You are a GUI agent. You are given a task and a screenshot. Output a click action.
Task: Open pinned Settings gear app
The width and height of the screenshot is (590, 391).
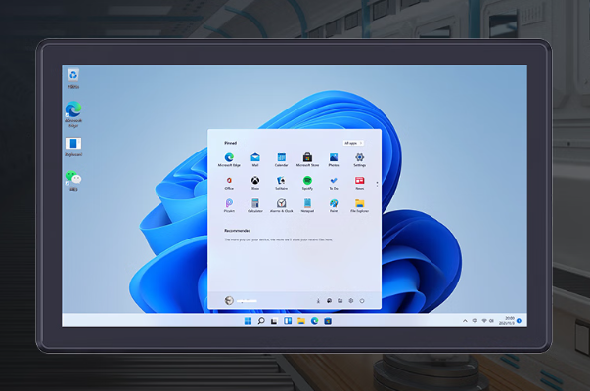coord(360,157)
